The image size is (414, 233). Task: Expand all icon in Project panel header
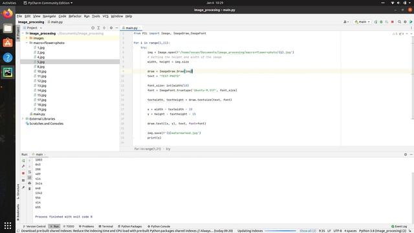[98, 28]
